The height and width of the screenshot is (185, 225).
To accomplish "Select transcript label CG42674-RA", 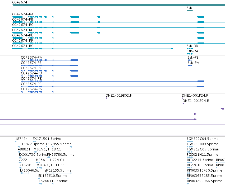I will 23,14.
